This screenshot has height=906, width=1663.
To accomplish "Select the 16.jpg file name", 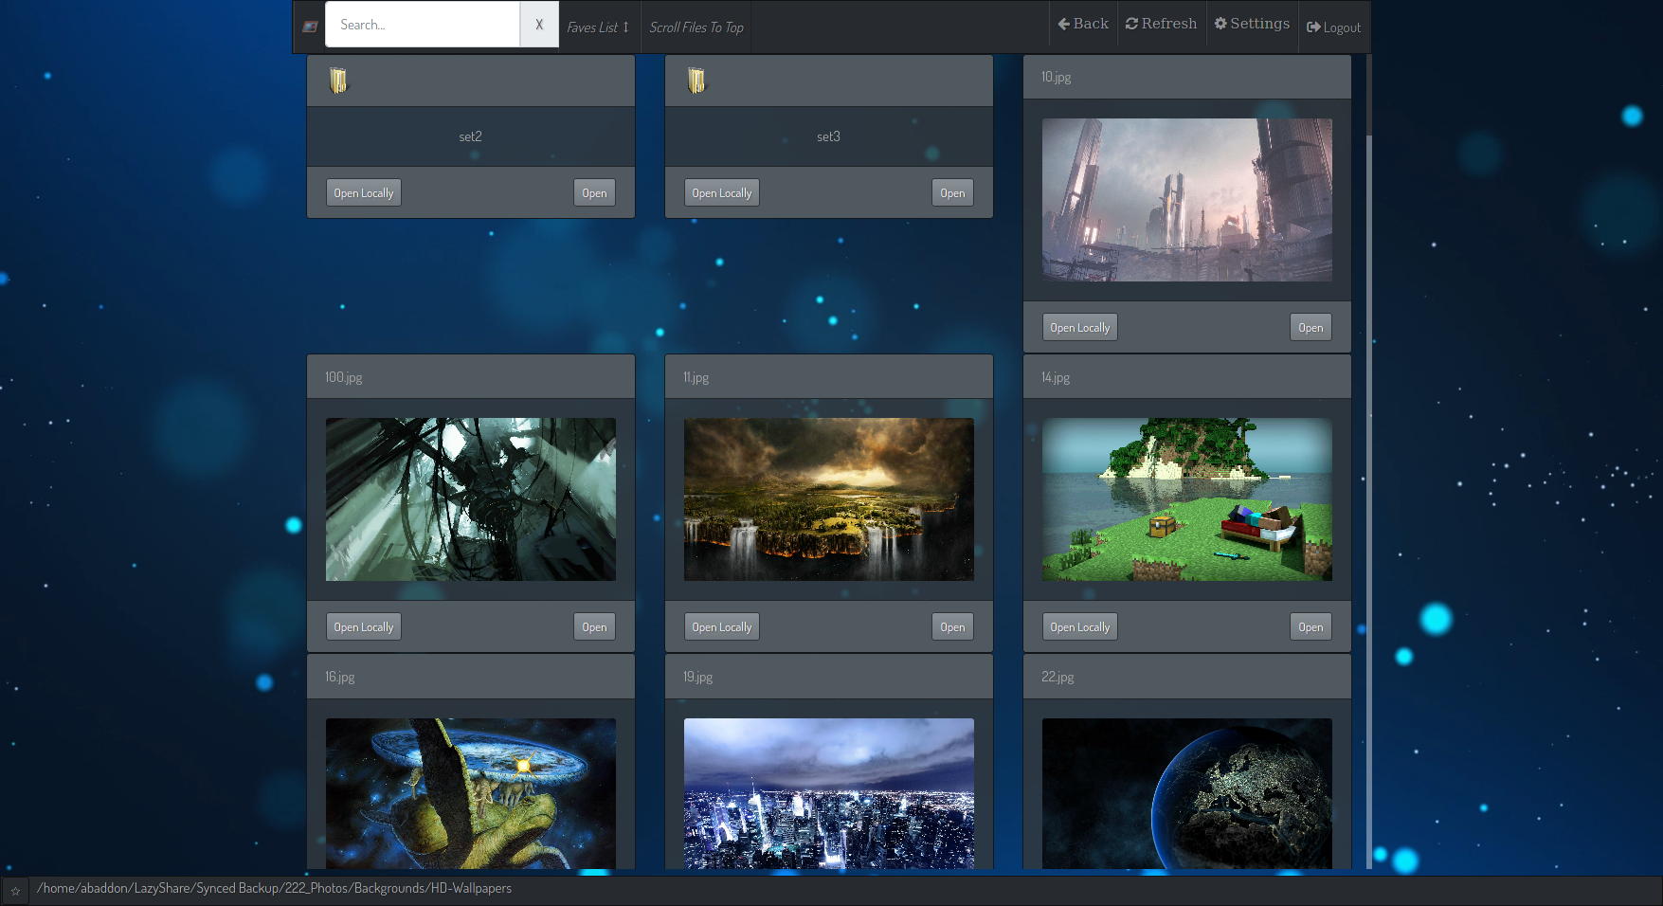I will 339,677.
